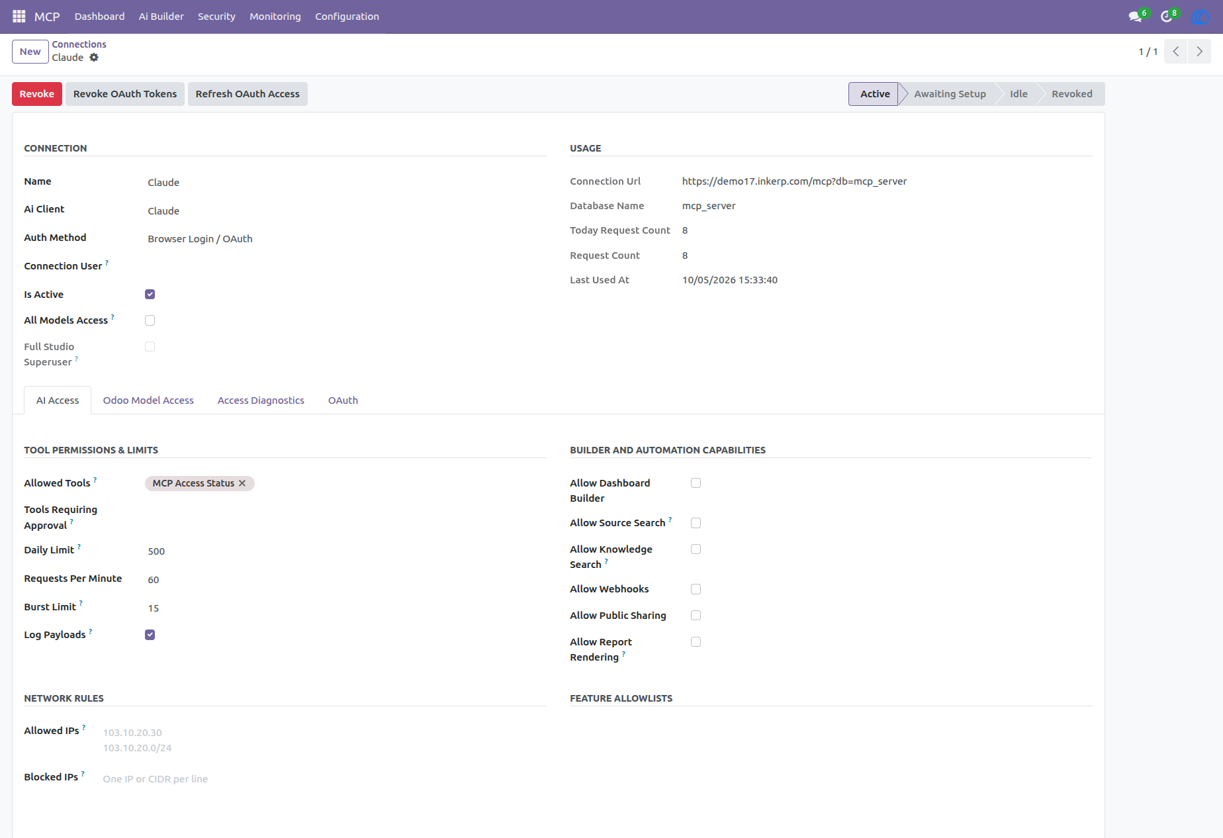Image resolution: width=1223 pixels, height=838 pixels.
Task: Open the conversations message icon
Action: [1136, 17]
